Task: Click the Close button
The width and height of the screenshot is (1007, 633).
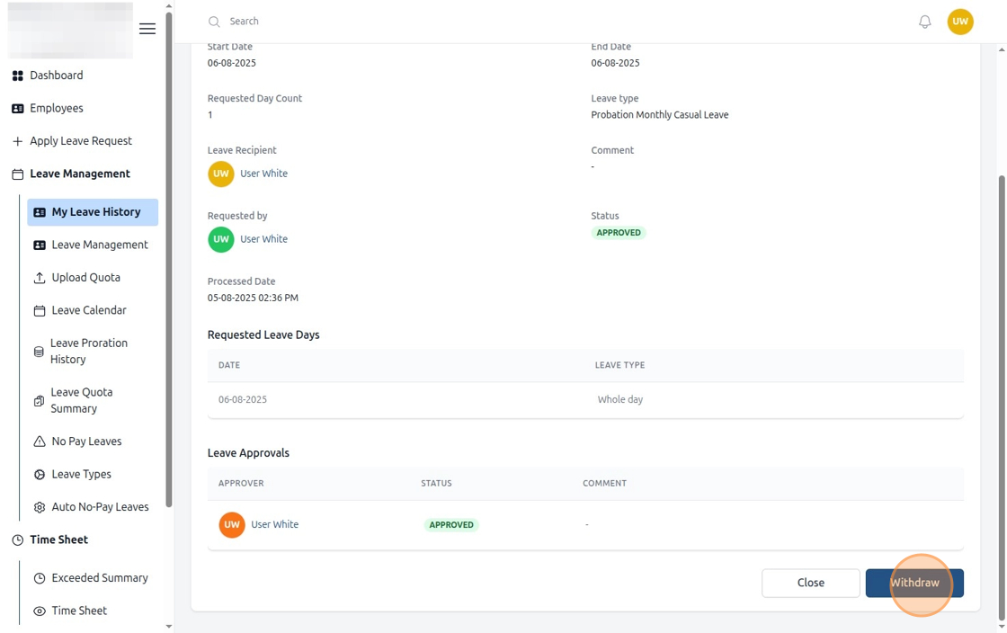Action: [x=810, y=583]
